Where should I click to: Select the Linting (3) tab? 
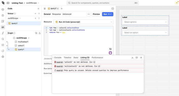point(85,58)
